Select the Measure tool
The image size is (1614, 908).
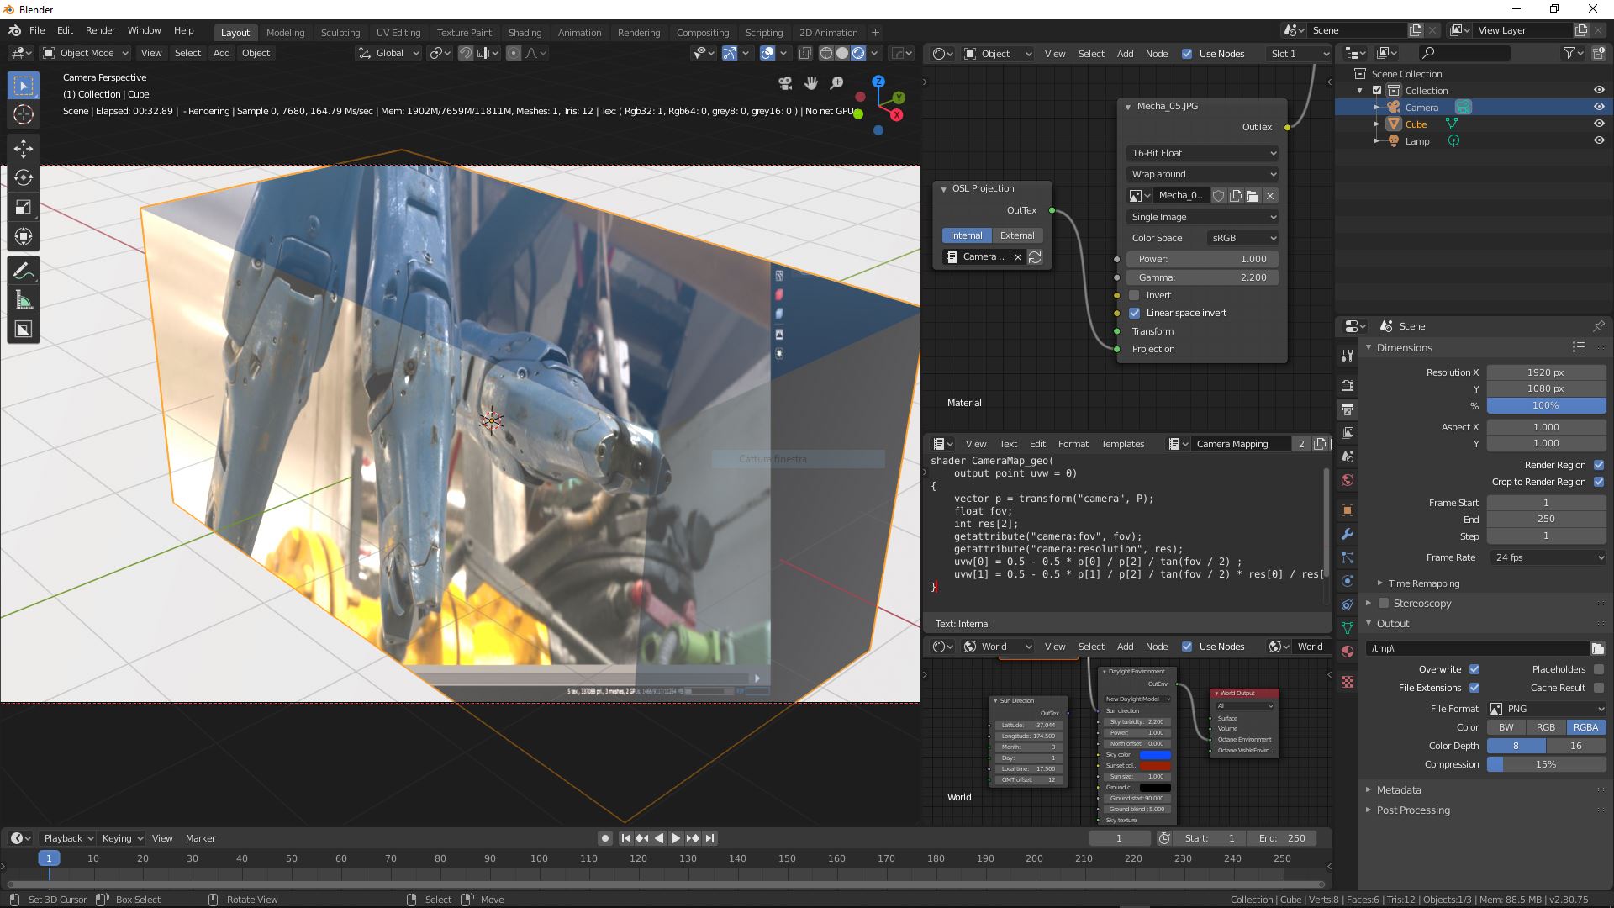click(24, 300)
